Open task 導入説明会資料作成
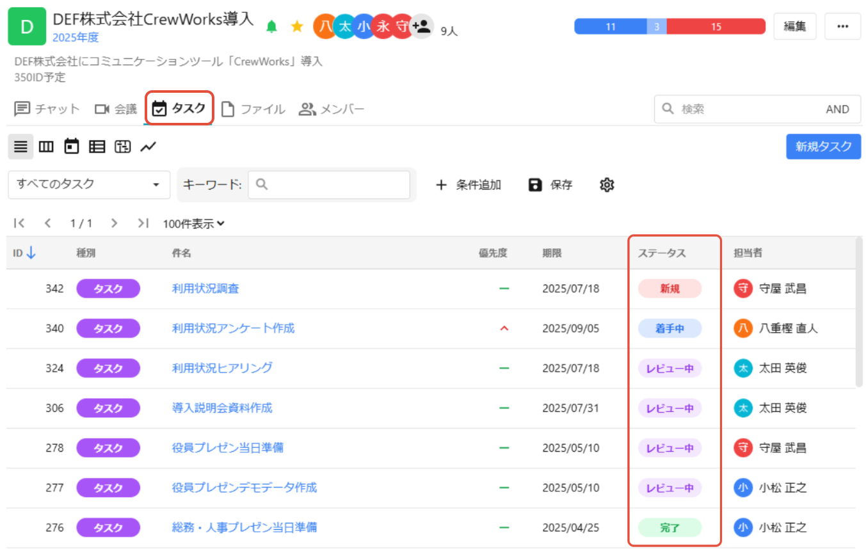Viewport: 866px width, 549px height. 222,408
